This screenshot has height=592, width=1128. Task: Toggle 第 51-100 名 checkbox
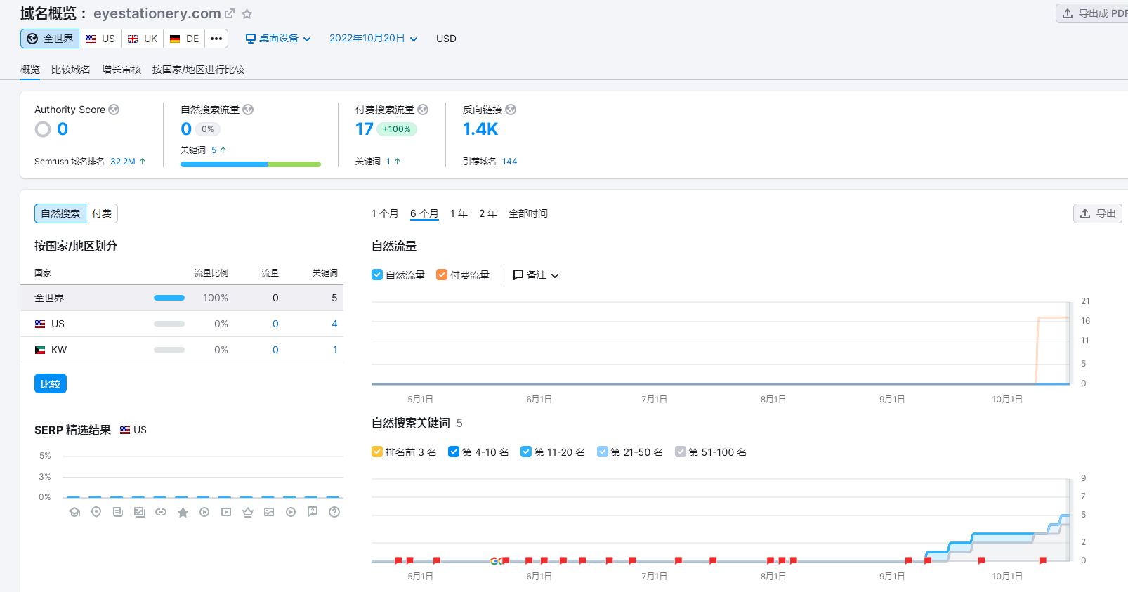[x=681, y=452]
